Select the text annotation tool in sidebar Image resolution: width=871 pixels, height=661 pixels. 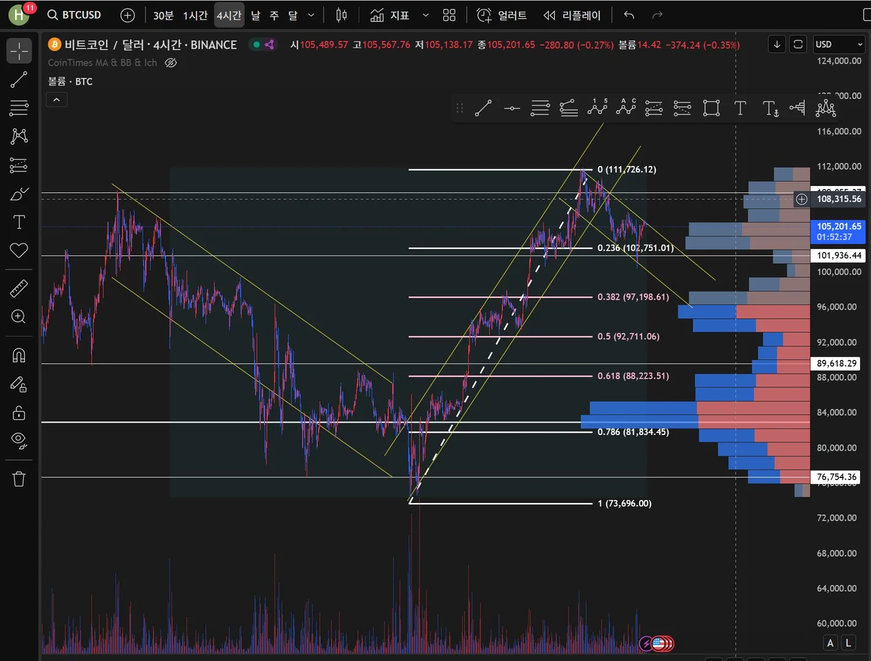coord(19,222)
